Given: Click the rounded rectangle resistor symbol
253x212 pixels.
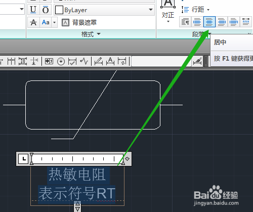Looking at the screenshot, I should pos(93,105).
